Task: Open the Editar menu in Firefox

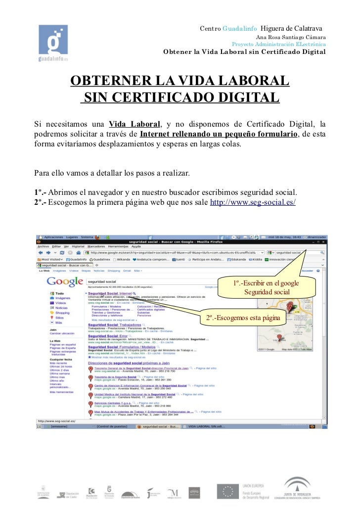Action: (56, 246)
